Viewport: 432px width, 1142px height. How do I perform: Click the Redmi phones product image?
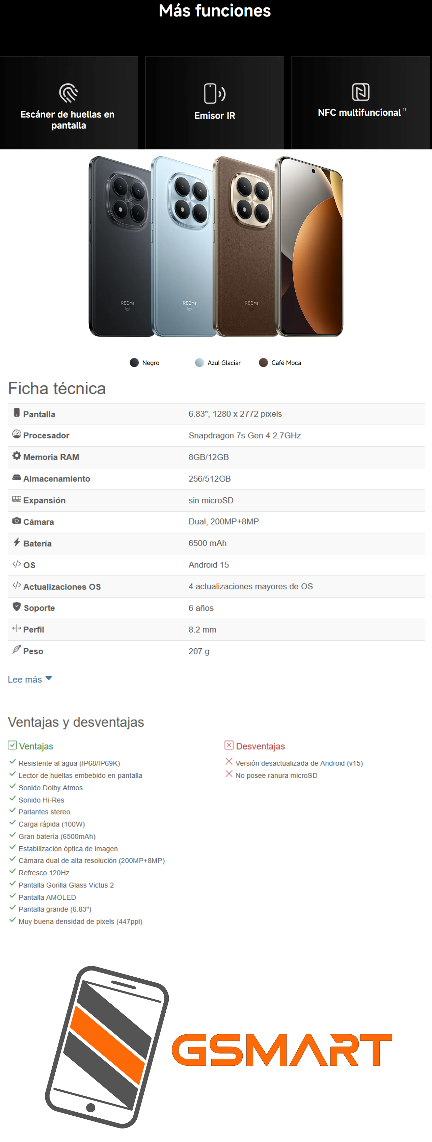tap(216, 246)
